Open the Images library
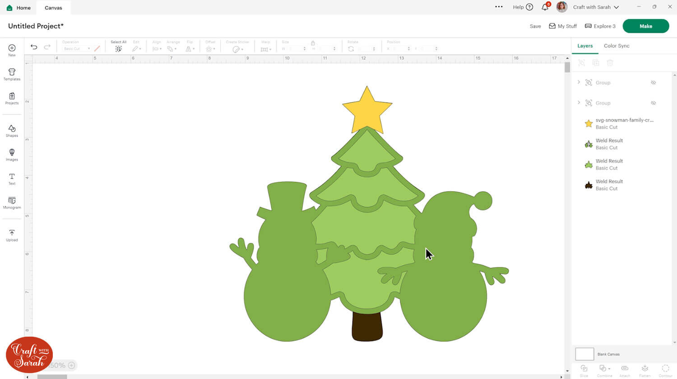The height and width of the screenshot is (379, 677). coord(12,155)
